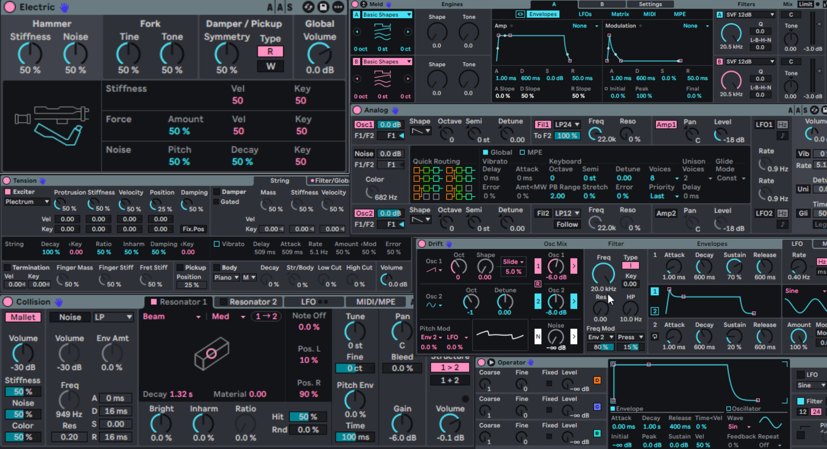
Task: Open the Meld Settings tab
Action: point(650,4)
